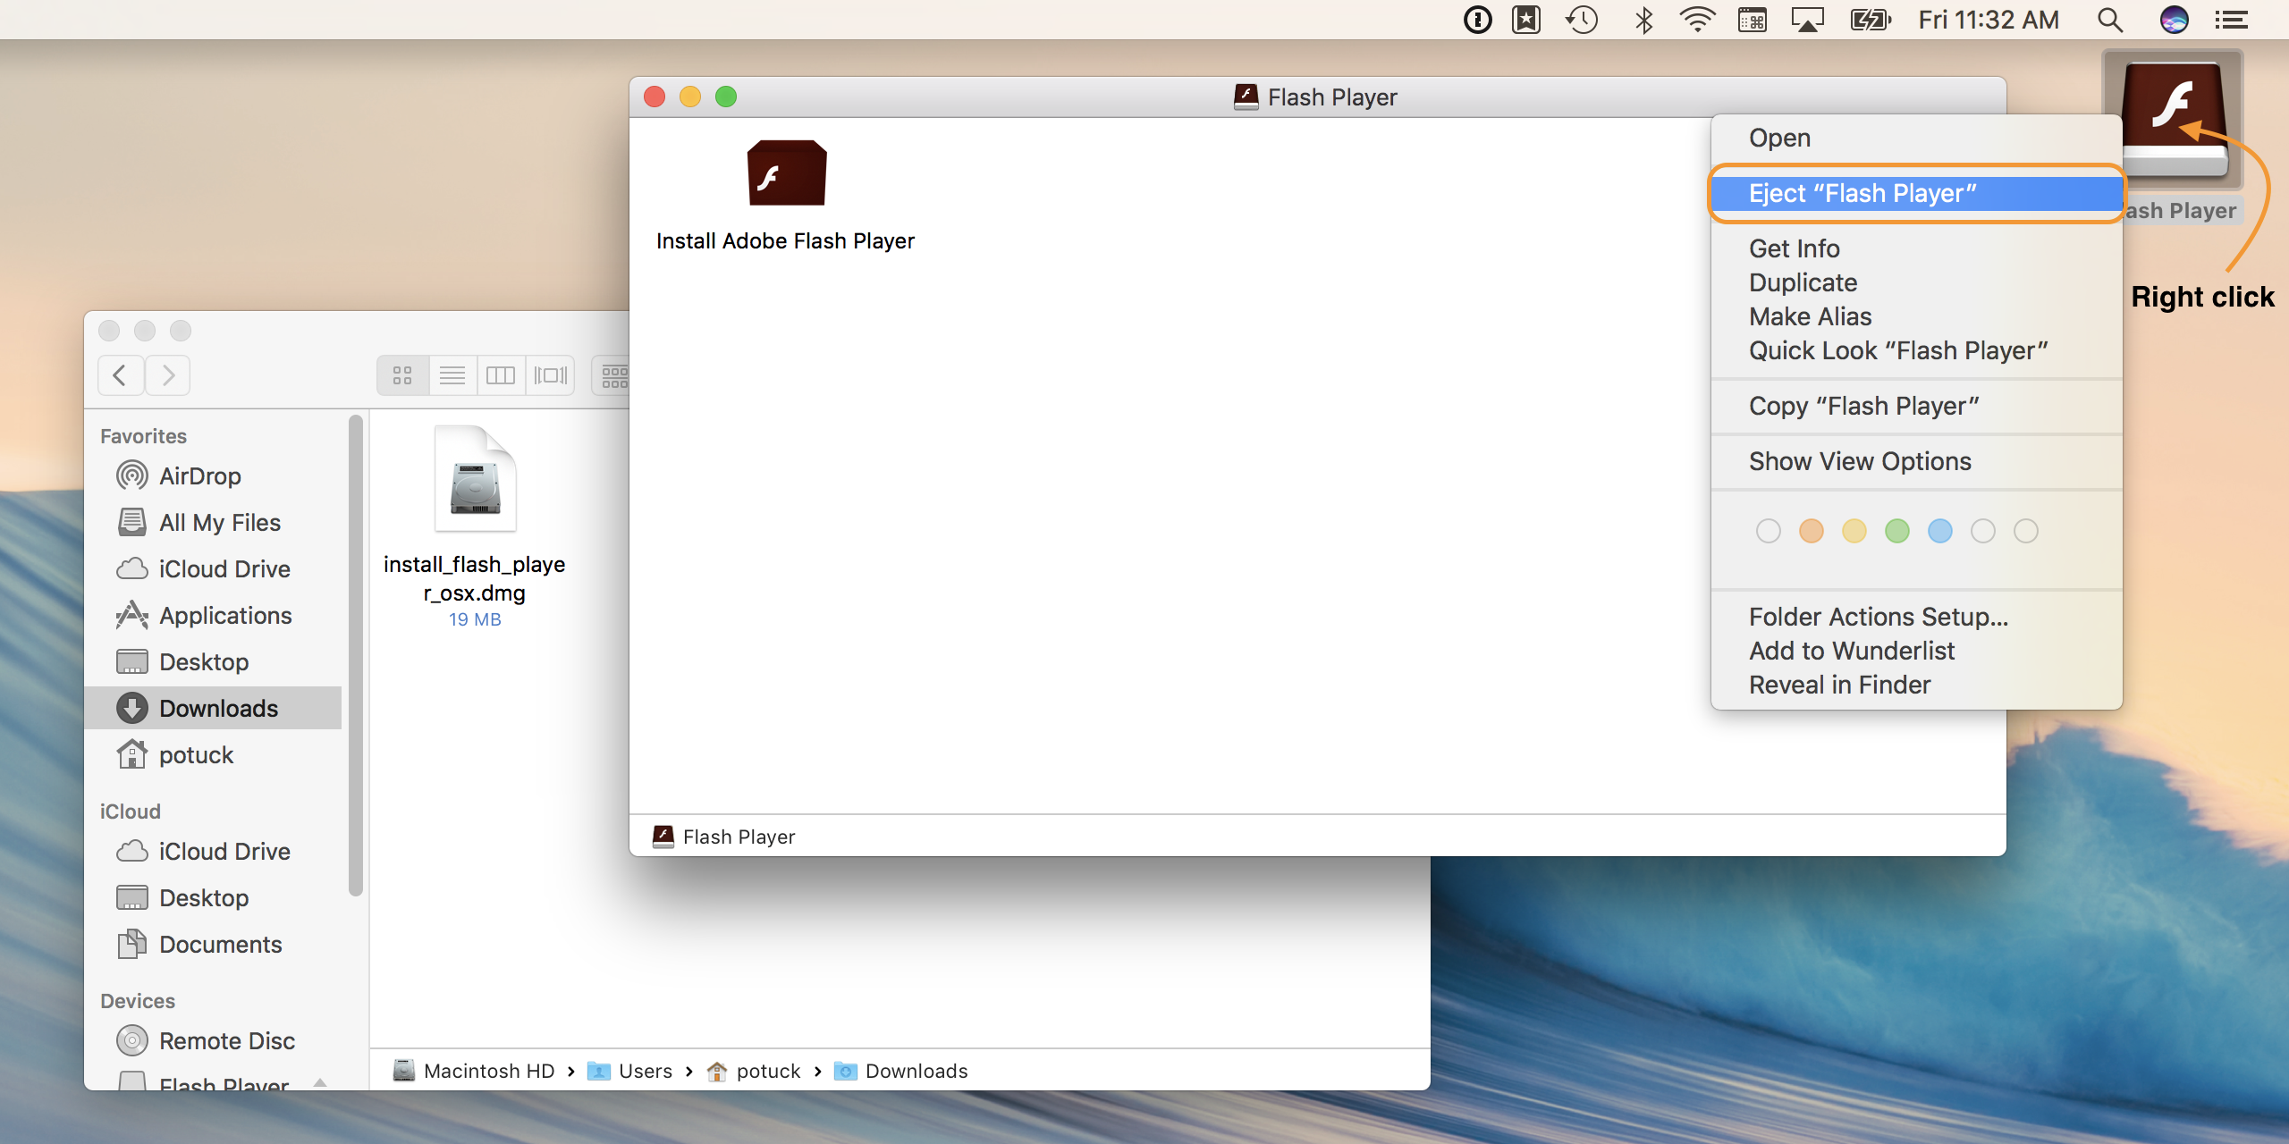Viewport: 2289px width, 1144px height.
Task: Eject Flash Player using sidebar eject arrow
Action: (320, 1082)
